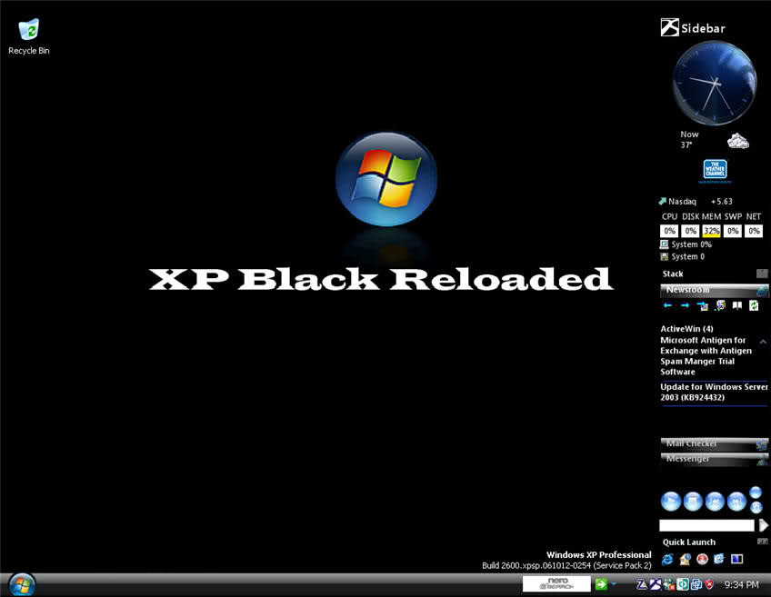Click the NET 0% meter box
Screen dimensions: 771x597
coord(754,231)
